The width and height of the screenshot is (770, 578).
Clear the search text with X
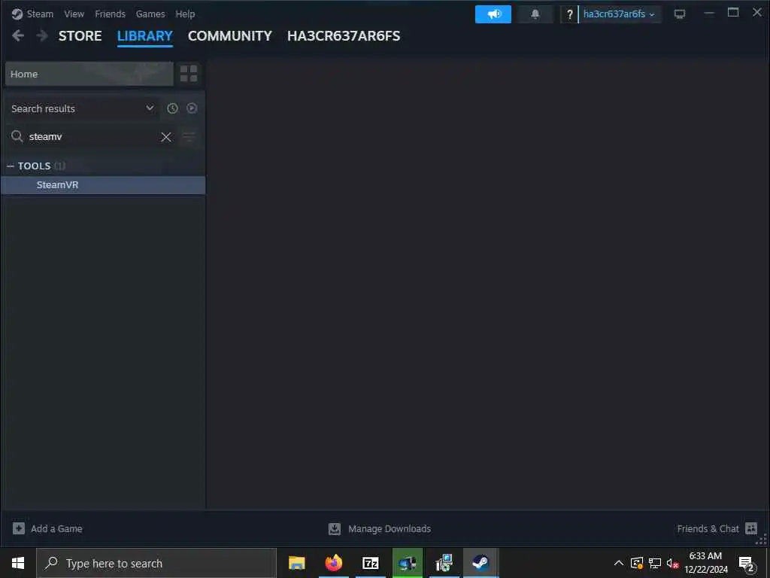click(166, 137)
